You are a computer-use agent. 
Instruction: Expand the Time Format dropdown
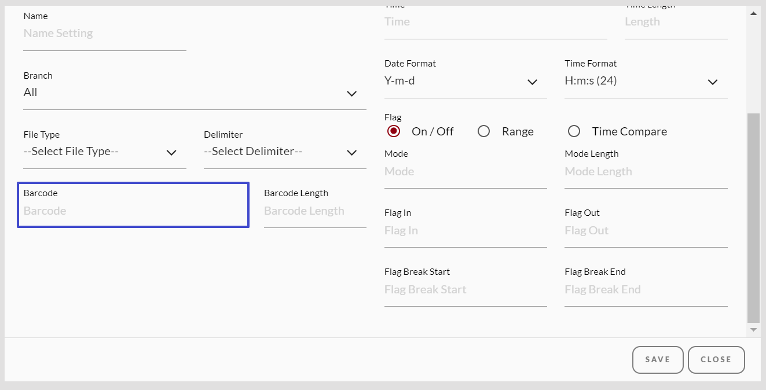tap(646, 81)
